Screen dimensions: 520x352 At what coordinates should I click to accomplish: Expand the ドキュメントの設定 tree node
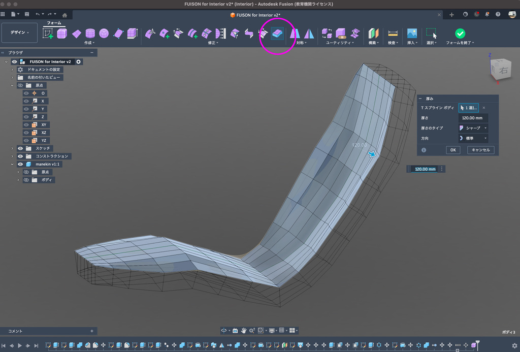click(x=12, y=70)
